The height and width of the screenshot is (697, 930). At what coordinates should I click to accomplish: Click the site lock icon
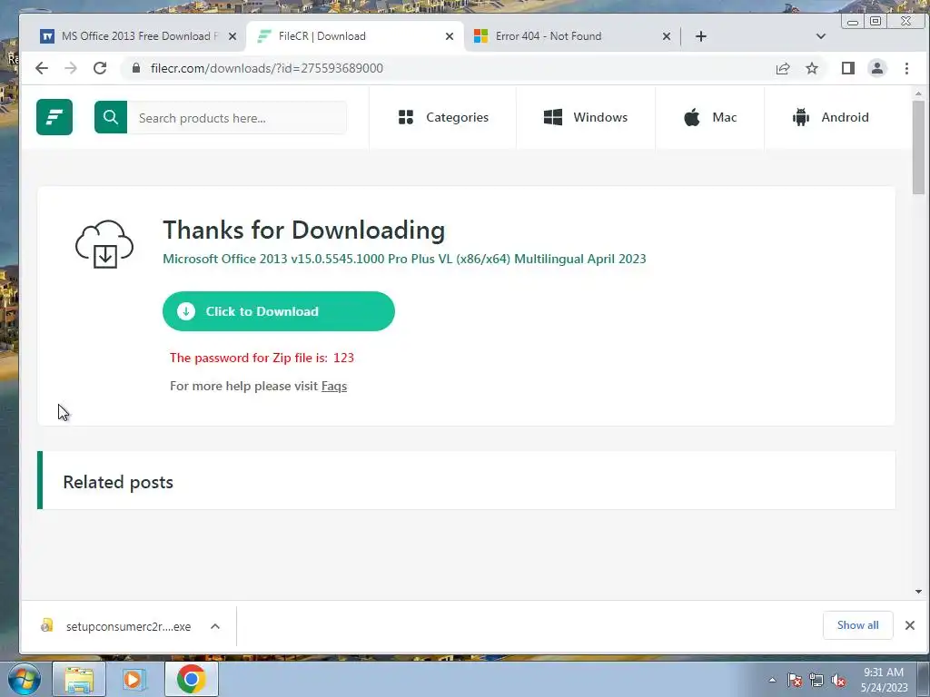[136, 68]
